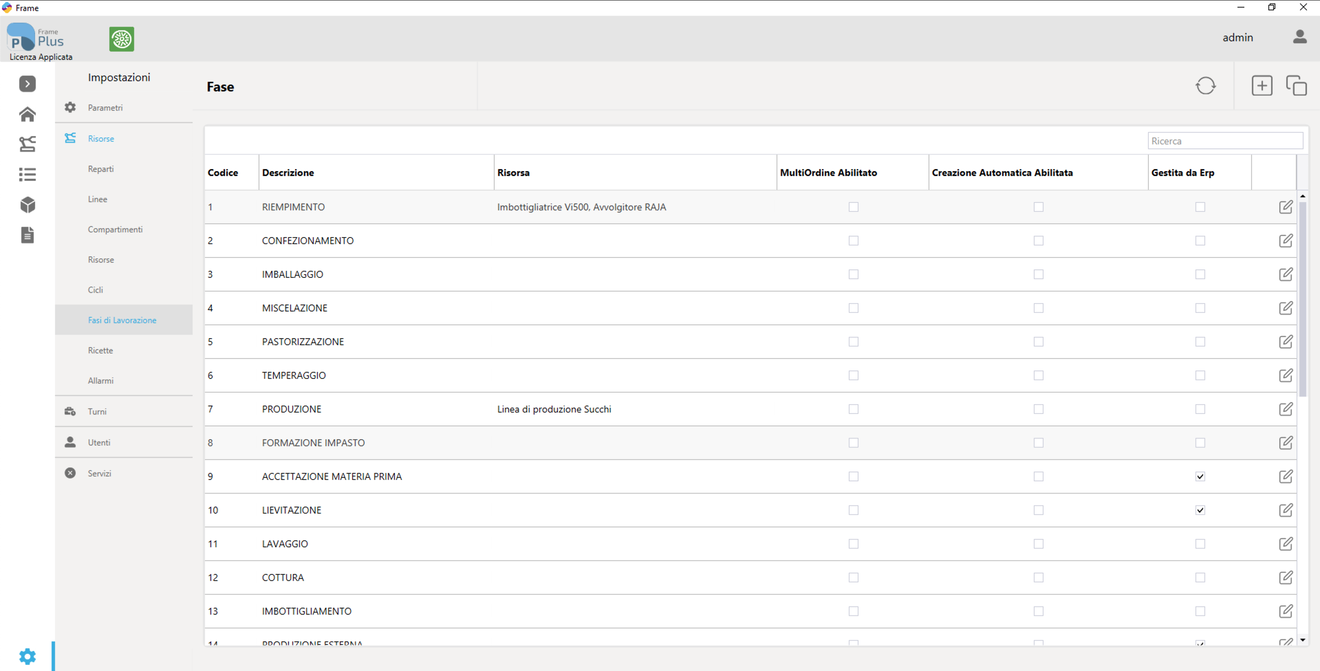Open Risorse submenu item under Compartimenti
This screenshot has width=1320, height=671.
click(x=124, y=260)
